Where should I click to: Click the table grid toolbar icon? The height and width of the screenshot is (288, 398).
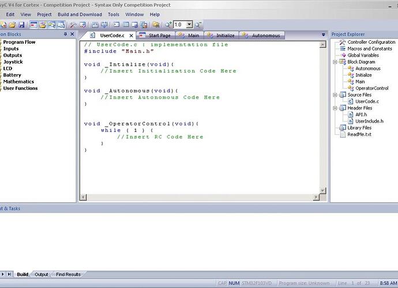coord(126,25)
